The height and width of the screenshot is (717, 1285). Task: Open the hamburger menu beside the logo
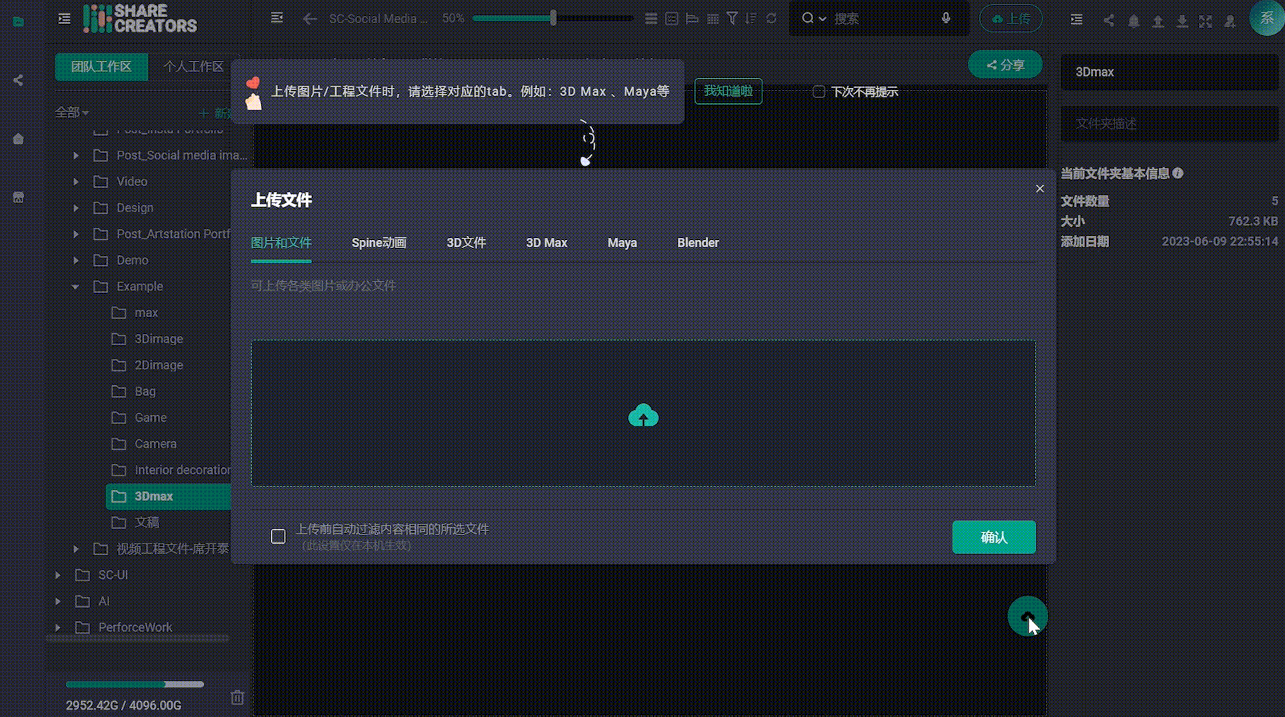[64, 19]
